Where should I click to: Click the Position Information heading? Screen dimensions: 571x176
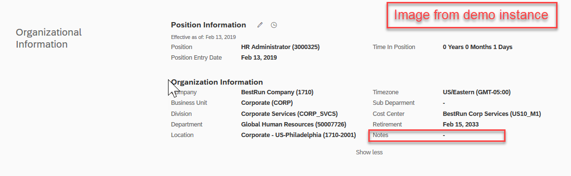[x=208, y=25]
